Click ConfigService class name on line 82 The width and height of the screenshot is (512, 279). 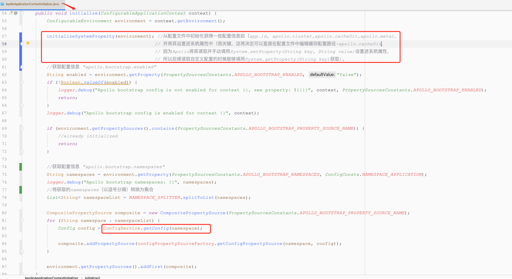point(122,228)
